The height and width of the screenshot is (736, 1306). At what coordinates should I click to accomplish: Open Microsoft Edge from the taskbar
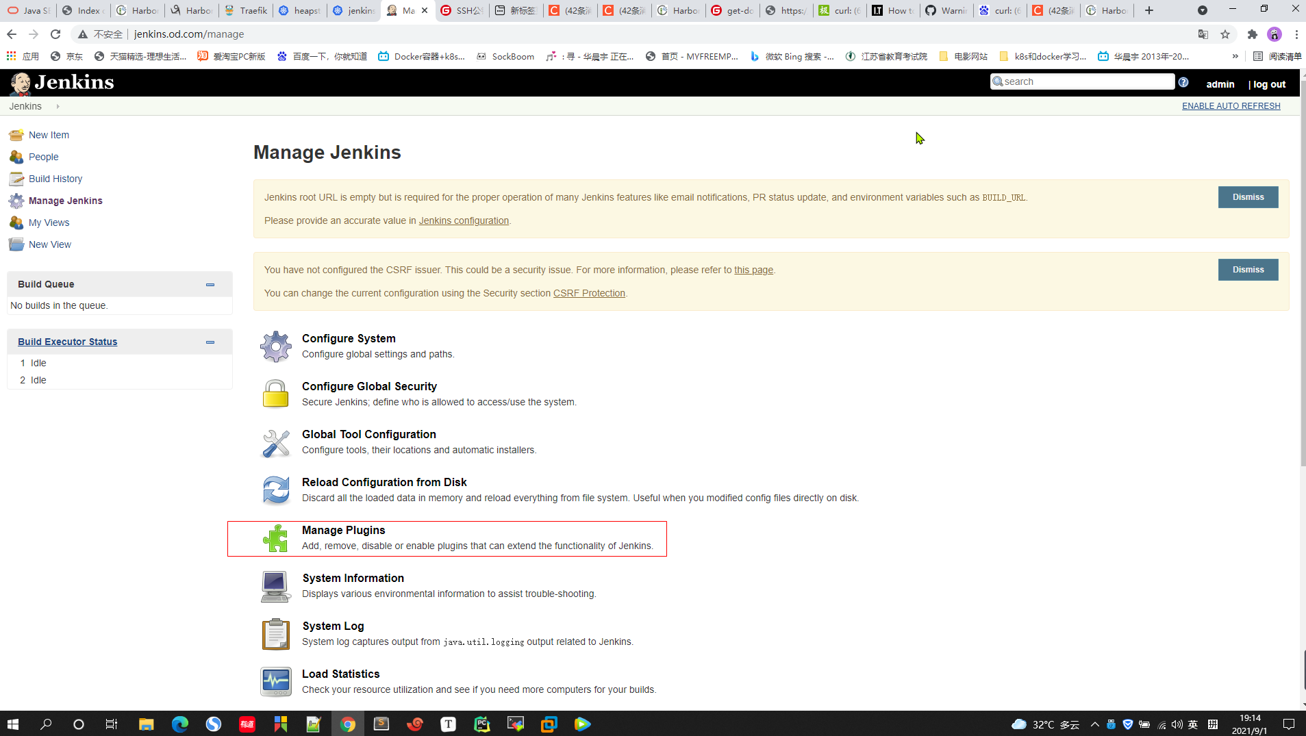coord(180,724)
